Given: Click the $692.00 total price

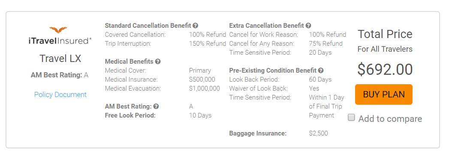Looking at the screenshot, I should click(385, 70).
